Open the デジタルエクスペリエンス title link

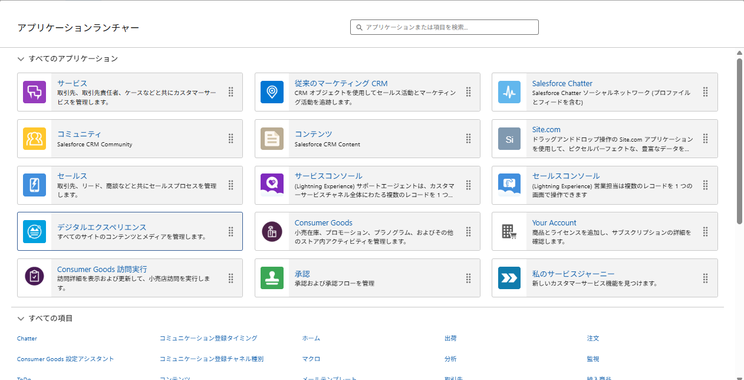pyautogui.click(x=101, y=227)
